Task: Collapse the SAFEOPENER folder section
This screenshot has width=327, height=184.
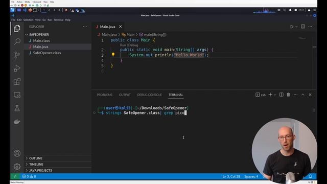Action: [39, 34]
